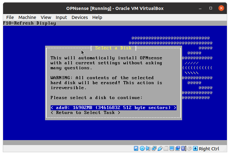The height and width of the screenshot is (155, 230).
Task: Click the hard disk activity icon
Action: (136, 148)
